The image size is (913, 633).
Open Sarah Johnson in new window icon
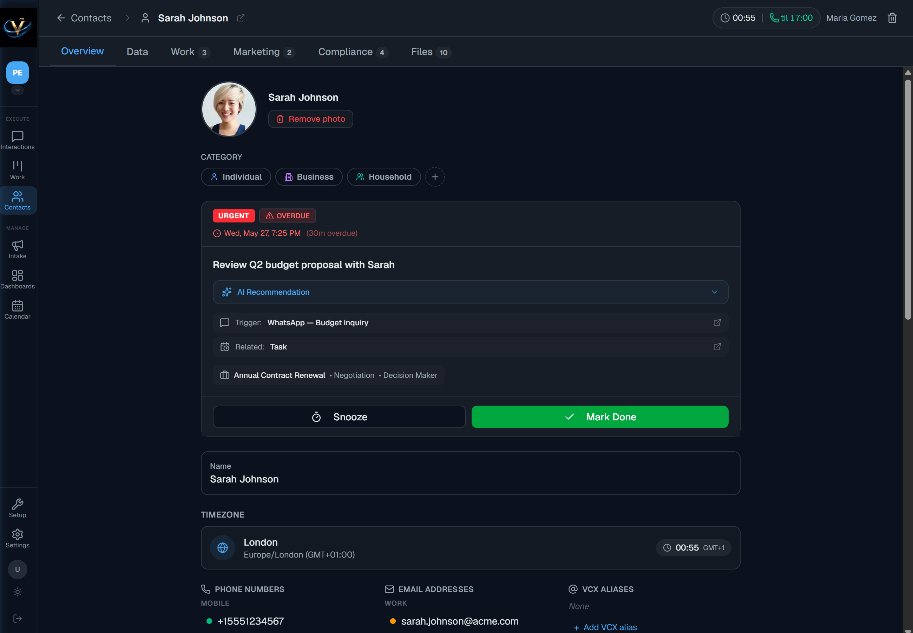tap(241, 18)
